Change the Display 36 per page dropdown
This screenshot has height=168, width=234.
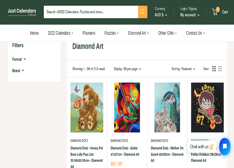(127, 69)
